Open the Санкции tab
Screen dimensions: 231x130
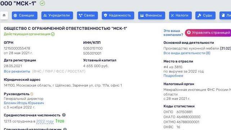click(24, 15)
